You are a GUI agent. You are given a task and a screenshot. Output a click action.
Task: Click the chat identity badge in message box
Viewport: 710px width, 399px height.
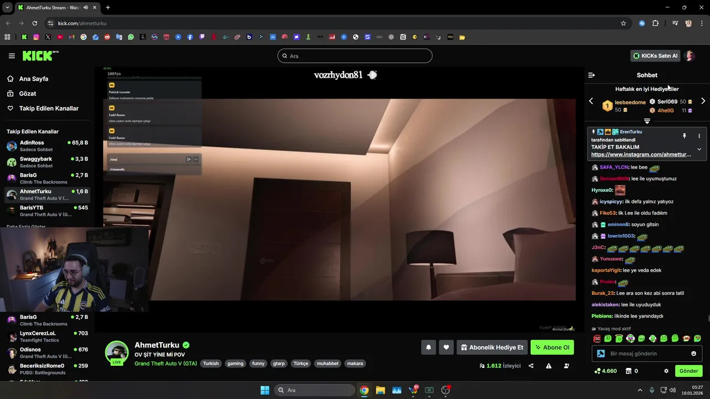click(601, 354)
